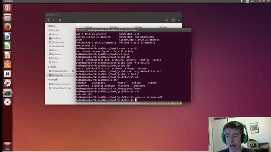Open LibreOffice Writer from launcher
Screen dimensions: 271x152
[x=7, y=36]
